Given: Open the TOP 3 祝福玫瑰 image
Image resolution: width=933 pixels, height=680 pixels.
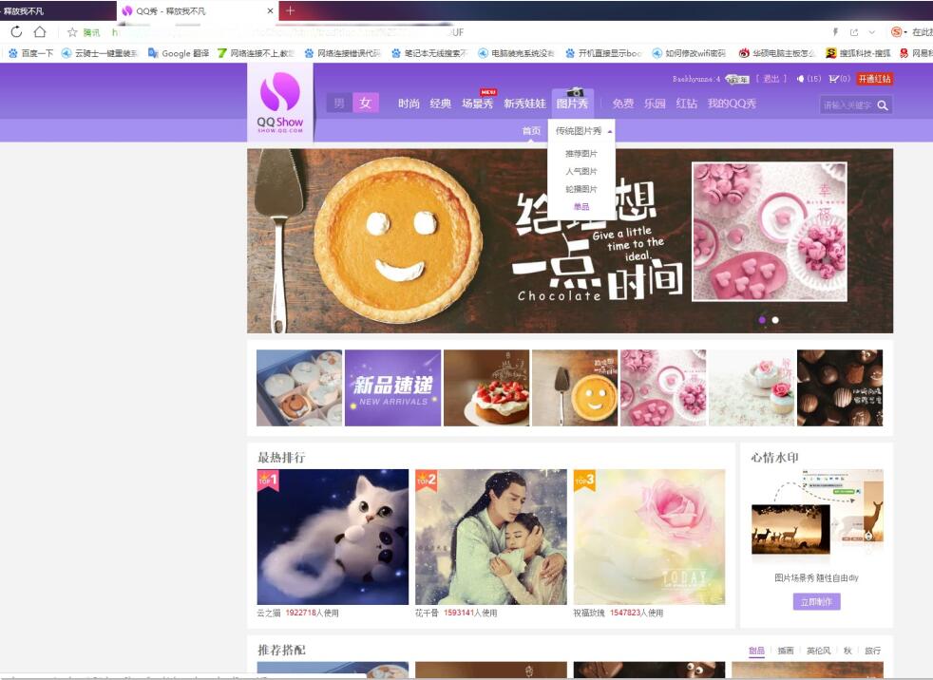Looking at the screenshot, I should pos(649,537).
